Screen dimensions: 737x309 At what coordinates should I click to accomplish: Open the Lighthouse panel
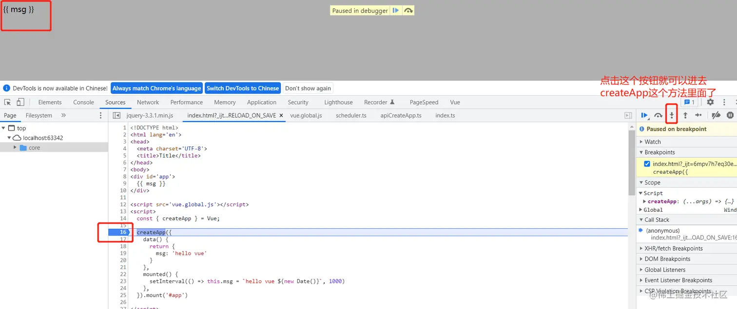(x=338, y=102)
